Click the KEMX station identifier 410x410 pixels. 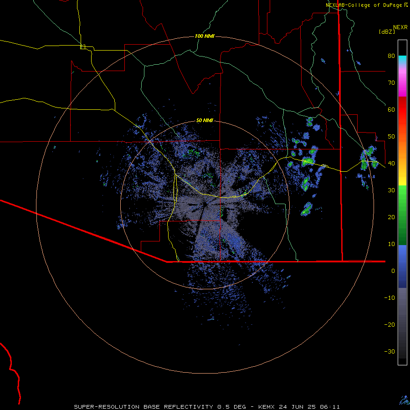[266, 407]
